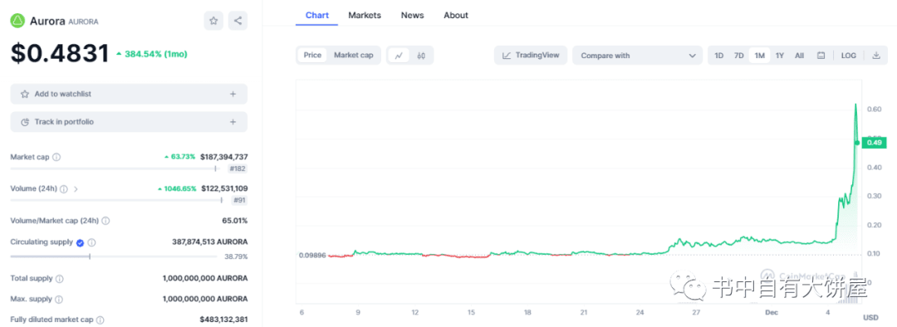The image size is (897, 327).
Task: Open TradingView chart
Action: click(531, 56)
